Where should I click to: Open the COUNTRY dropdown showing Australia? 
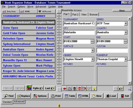click(x=126, y=32)
